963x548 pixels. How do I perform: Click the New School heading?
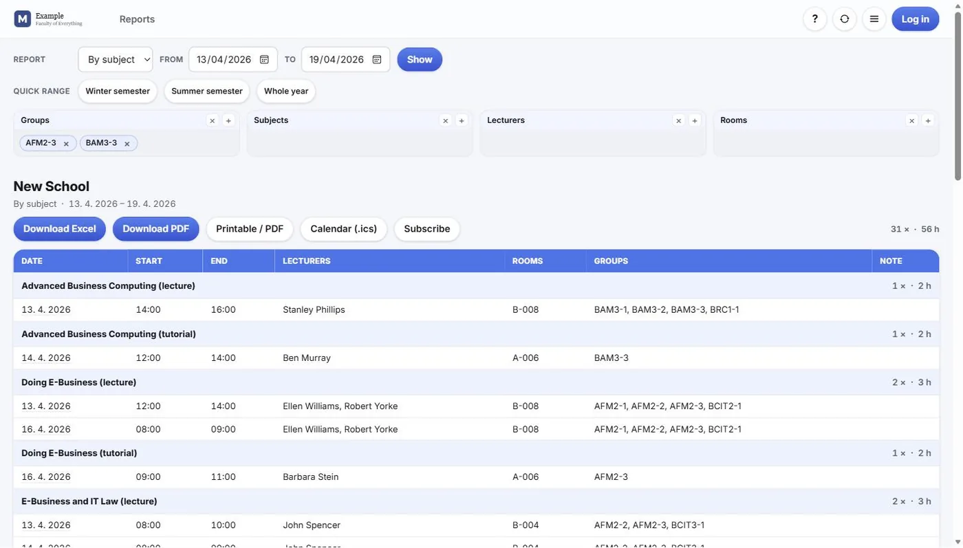click(x=52, y=186)
